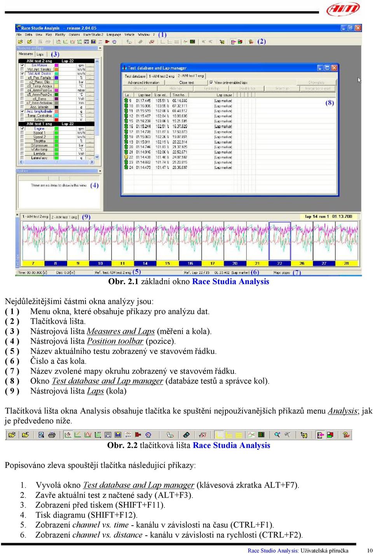Screen dimensions: 373x554
Task: Open the File menu
Action: (x=19, y=35)
